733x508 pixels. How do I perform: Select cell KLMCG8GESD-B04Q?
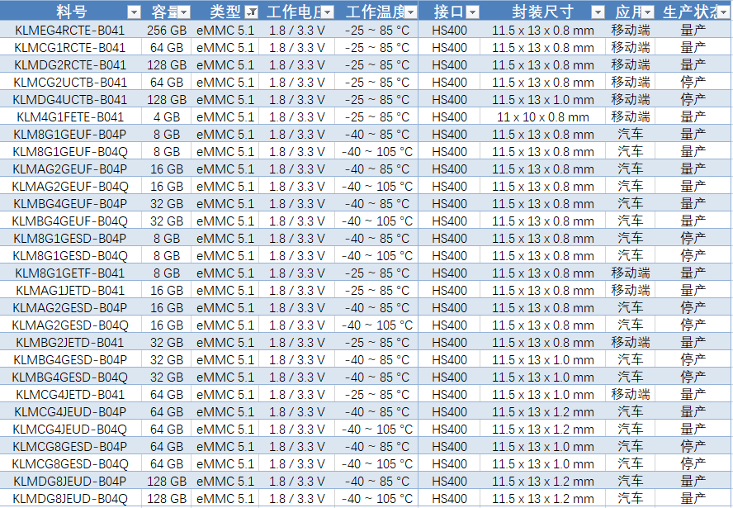pos(70,463)
